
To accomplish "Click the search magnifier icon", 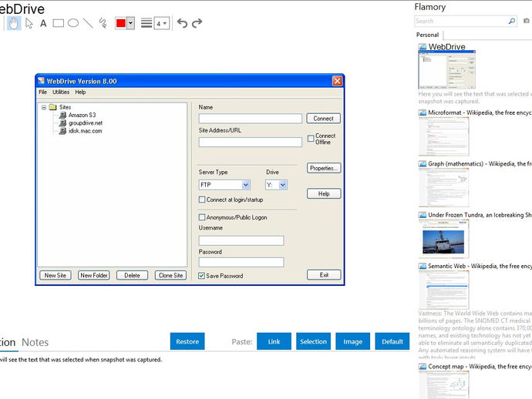I will click(512, 21).
